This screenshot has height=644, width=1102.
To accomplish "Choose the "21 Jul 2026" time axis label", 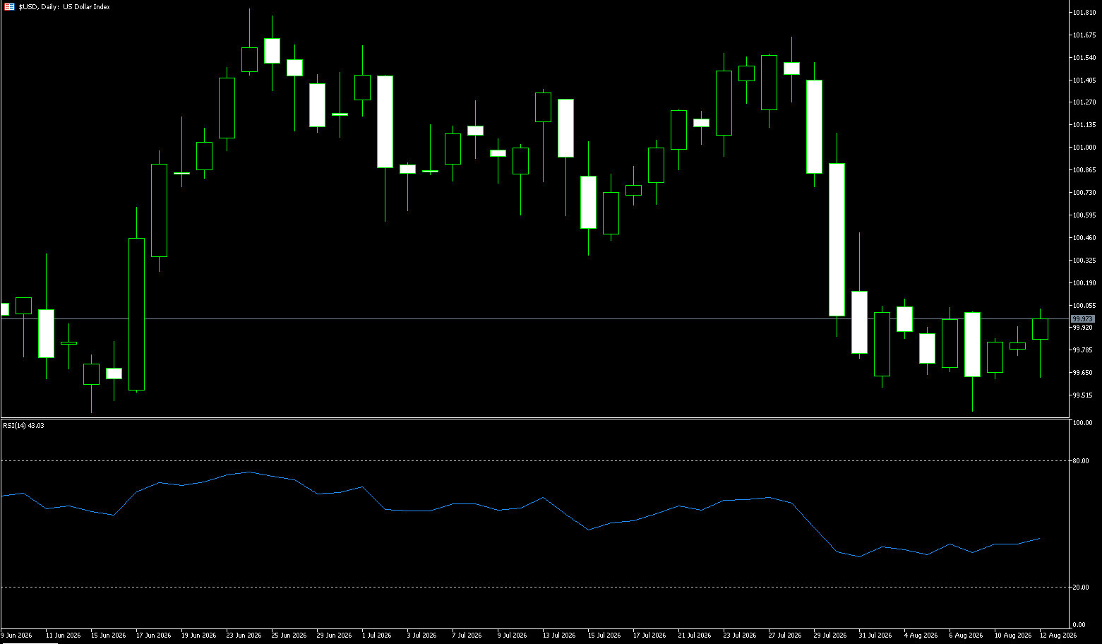I will 694,636.
